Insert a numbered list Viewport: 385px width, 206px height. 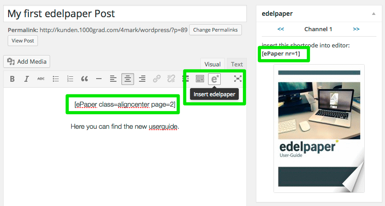click(70, 79)
